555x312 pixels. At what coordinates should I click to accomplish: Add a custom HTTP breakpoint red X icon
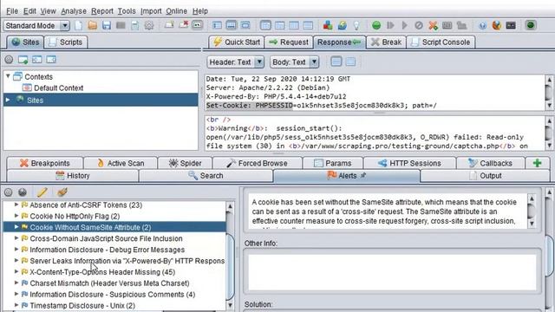point(433,25)
